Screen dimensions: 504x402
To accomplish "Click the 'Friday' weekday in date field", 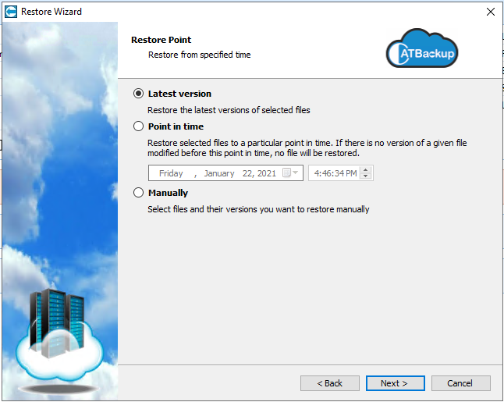I will [x=171, y=173].
